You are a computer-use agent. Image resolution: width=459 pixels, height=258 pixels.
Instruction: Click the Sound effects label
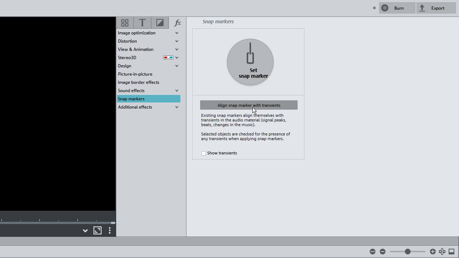coord(131,91)
